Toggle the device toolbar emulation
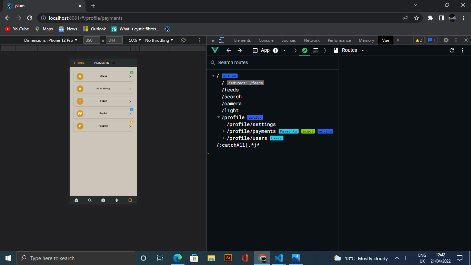Viewport: 471px width, 265px height. coord(222,40)
